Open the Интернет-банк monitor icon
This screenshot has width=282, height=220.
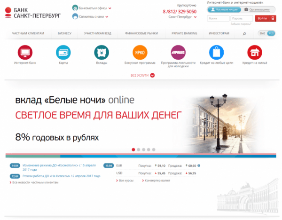25,52
